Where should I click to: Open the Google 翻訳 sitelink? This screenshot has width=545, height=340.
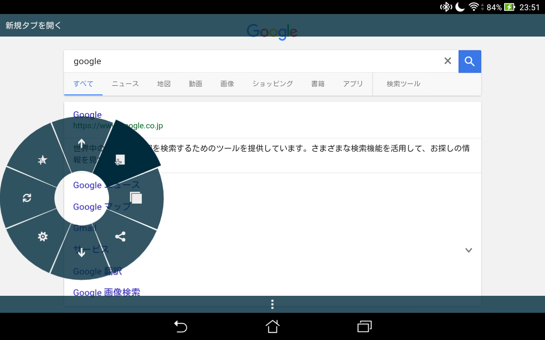(98, 271)
